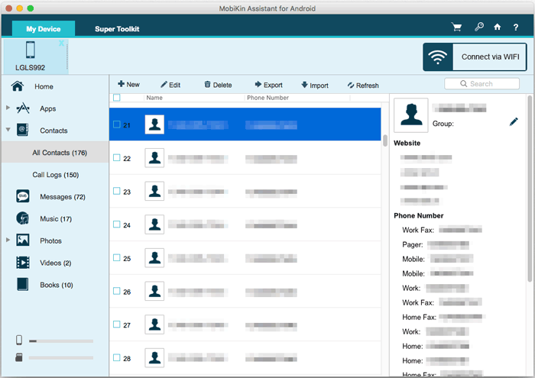Image resolution: width=535 pixels, height=378 pixels.
Task: Collapse the Contacts tree arrow
Action: [x=8, y=130]
